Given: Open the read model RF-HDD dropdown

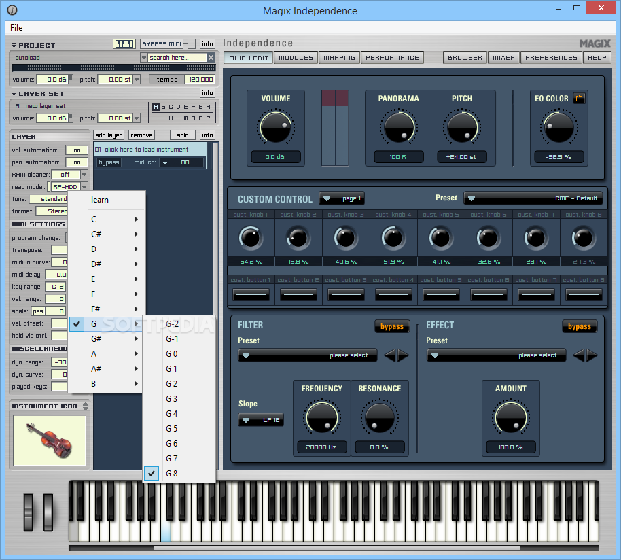Looking at the screenshot, I should tap(84, 187).
